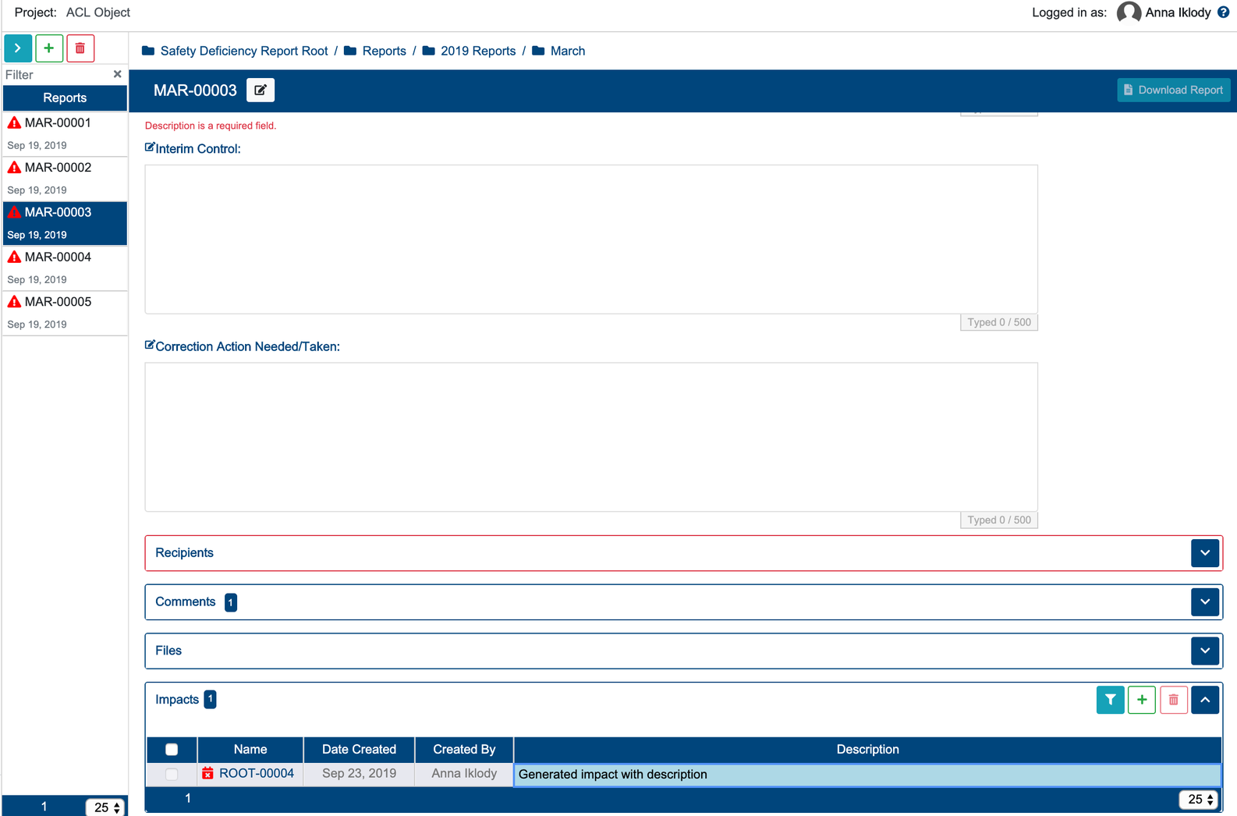Image resolution: width=1237 pixels, height=816 pixels.
Task: Click the Safety Deficiency Report Root folder icon
Action: pos(148,51)
